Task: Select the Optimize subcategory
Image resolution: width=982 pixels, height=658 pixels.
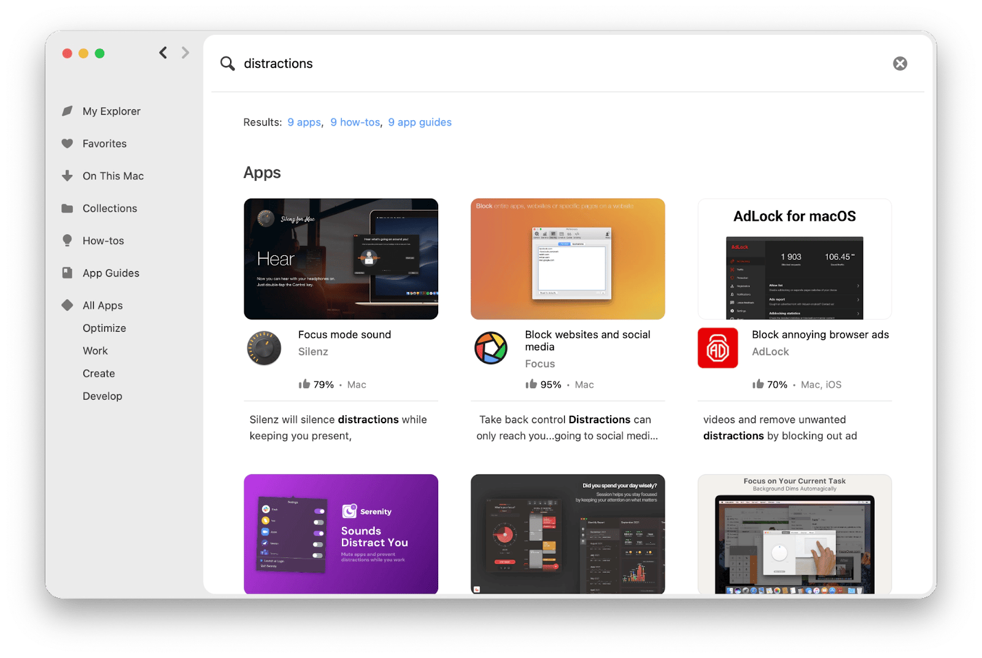Action: coord(104,328)
